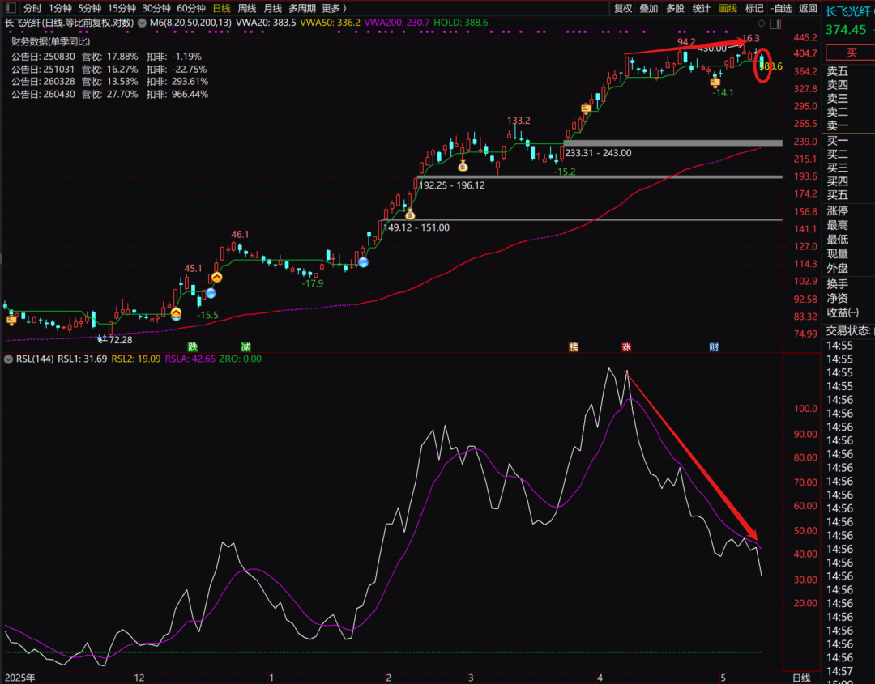This screenshot has width=875, height=684.
Task: Open the 统计 statistics tool
Action: [x=701, y=8]
